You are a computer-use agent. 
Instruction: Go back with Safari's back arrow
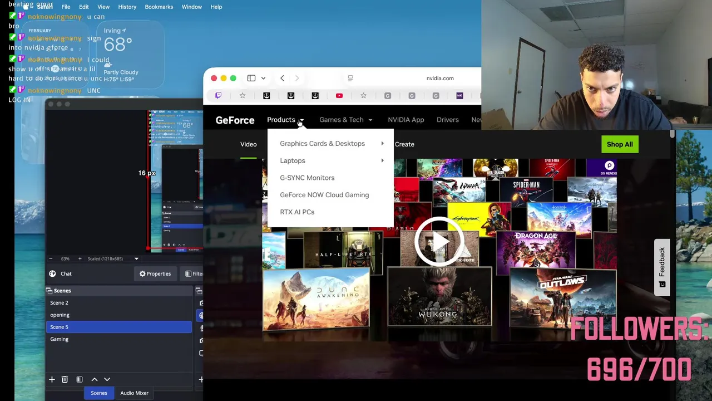pos(282,79)
